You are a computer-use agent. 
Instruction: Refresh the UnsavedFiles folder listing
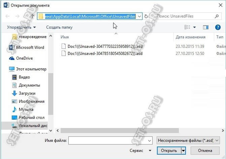click(x=146, y=16)
